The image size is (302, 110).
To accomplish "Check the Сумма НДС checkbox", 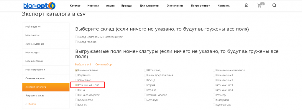I will click(x=214, y=105).
